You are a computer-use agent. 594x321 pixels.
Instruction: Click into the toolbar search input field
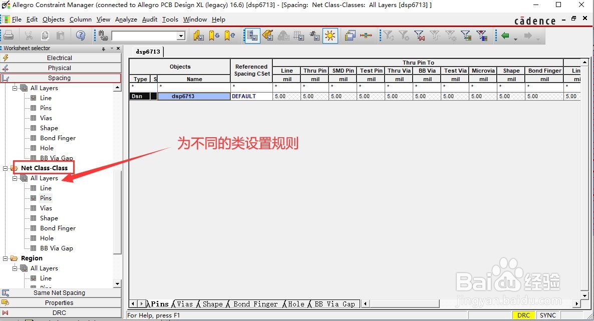pos(144,36)
